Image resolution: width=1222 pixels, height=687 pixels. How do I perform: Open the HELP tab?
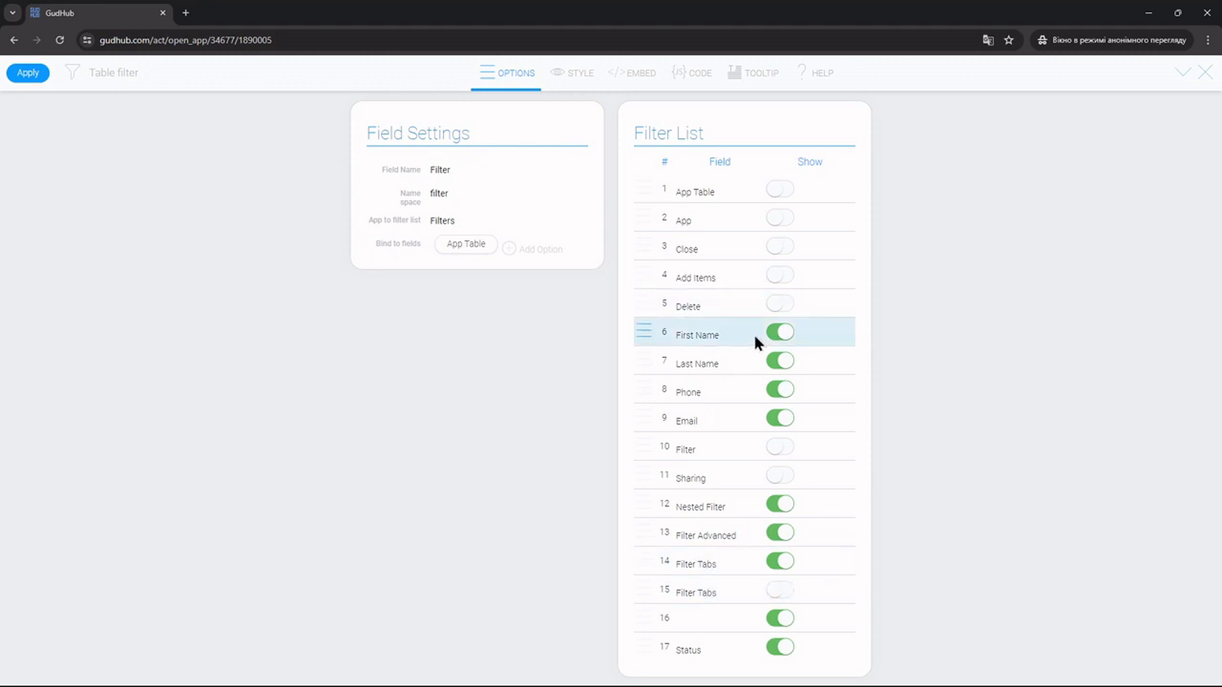(x=814, y=73)
